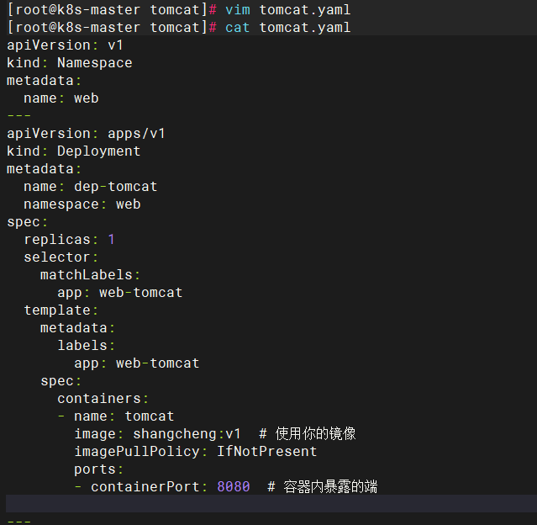Screen dimensions: 537x525
Task: Click the 'apiVersion: v1' line
Action: click(x=65, y=45)
